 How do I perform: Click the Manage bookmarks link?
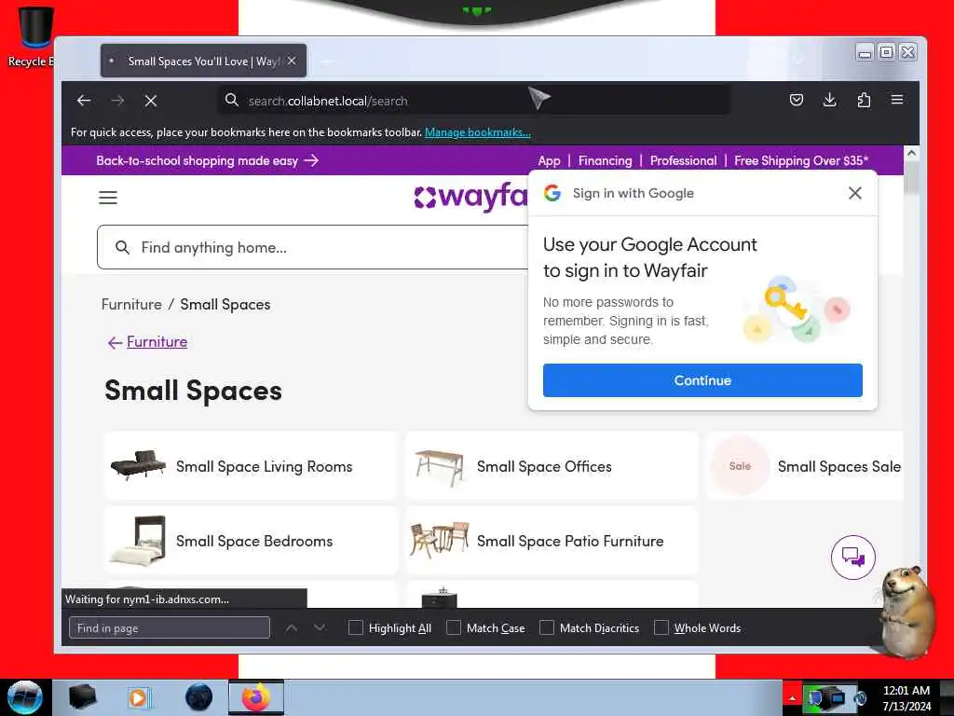[478, 132]
